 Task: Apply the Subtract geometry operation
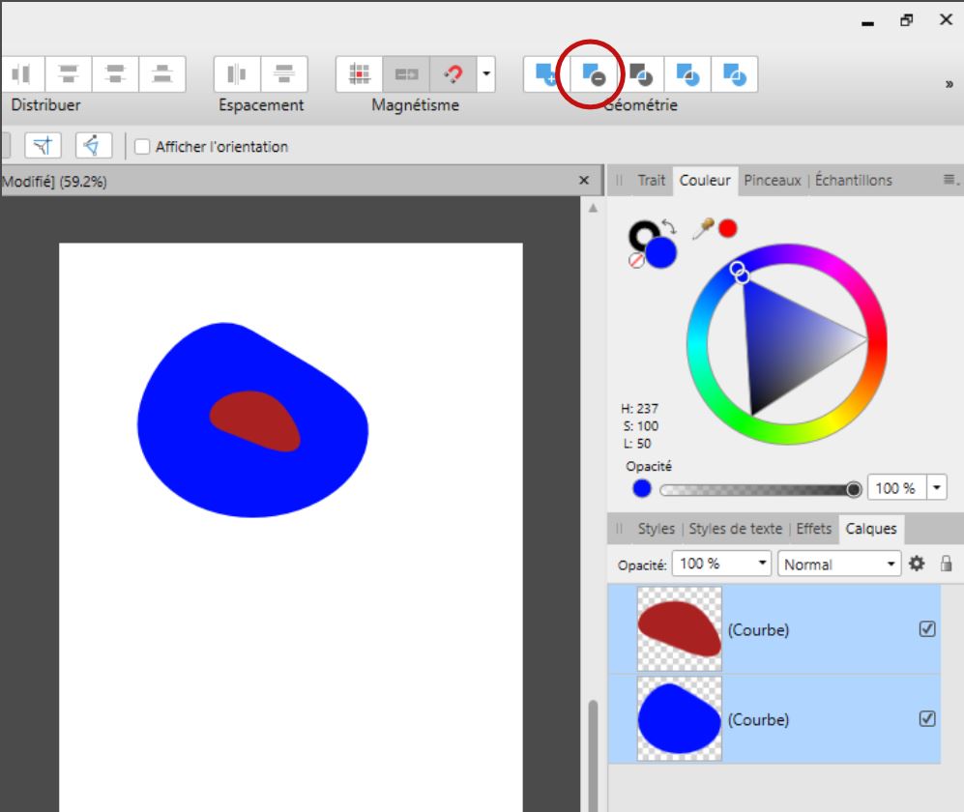(594, 74)
